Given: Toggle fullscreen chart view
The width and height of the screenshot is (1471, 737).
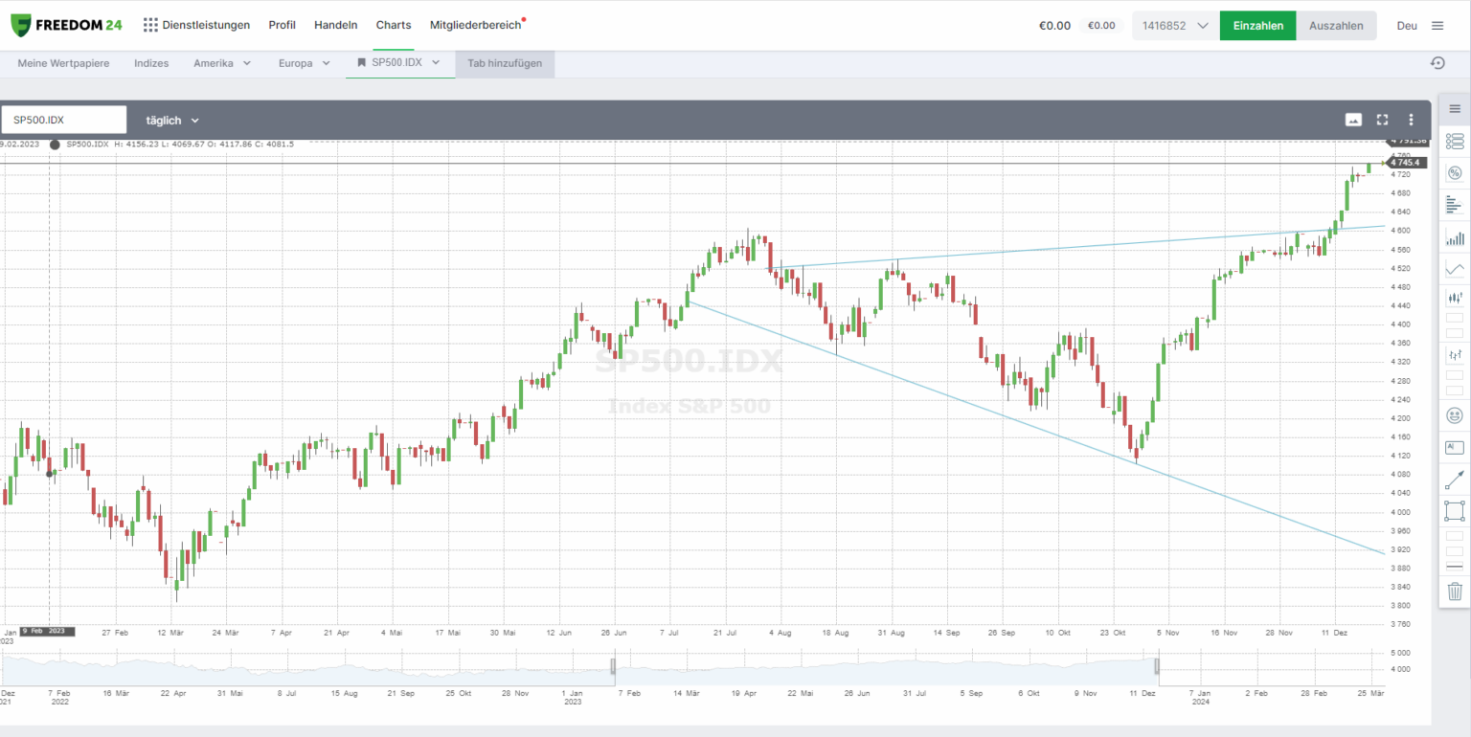Looking at the screenshot, I should tap(1382, 120).
